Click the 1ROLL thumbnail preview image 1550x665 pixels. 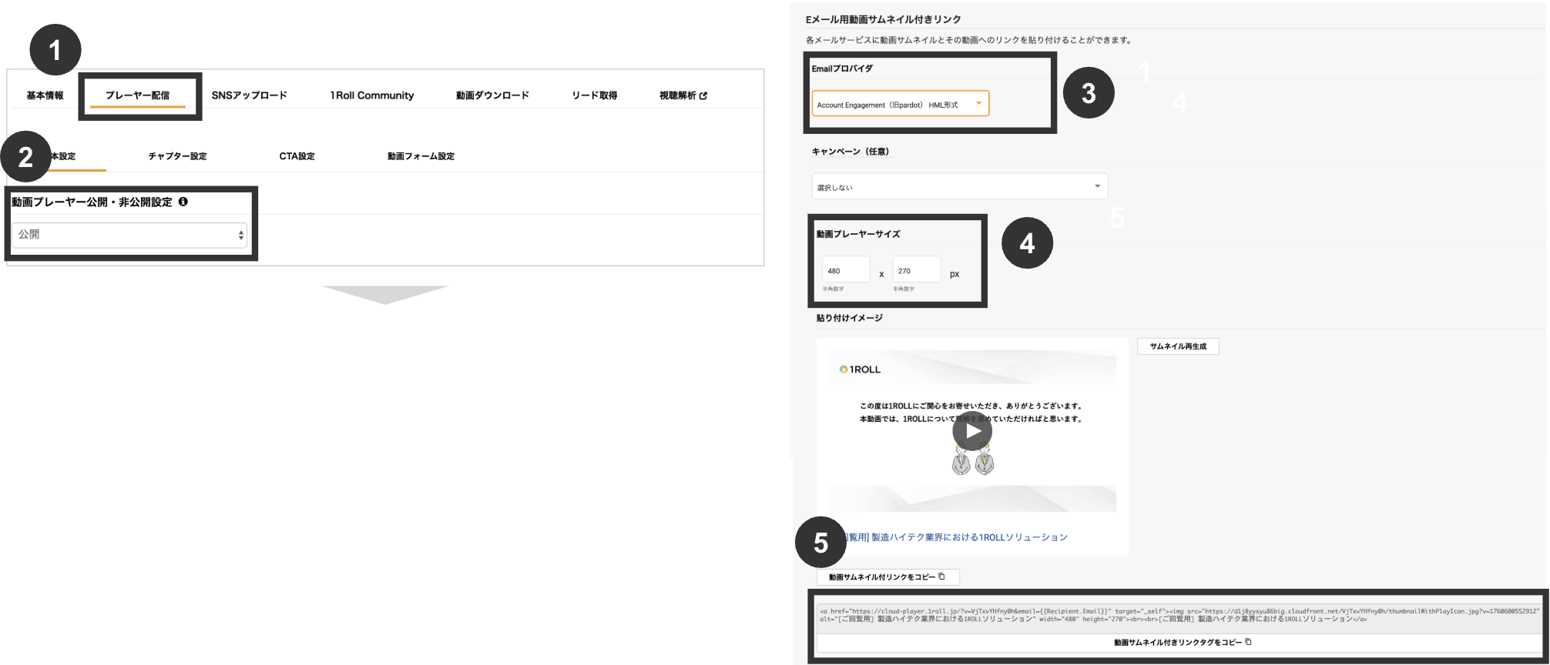tap(972, 431)
